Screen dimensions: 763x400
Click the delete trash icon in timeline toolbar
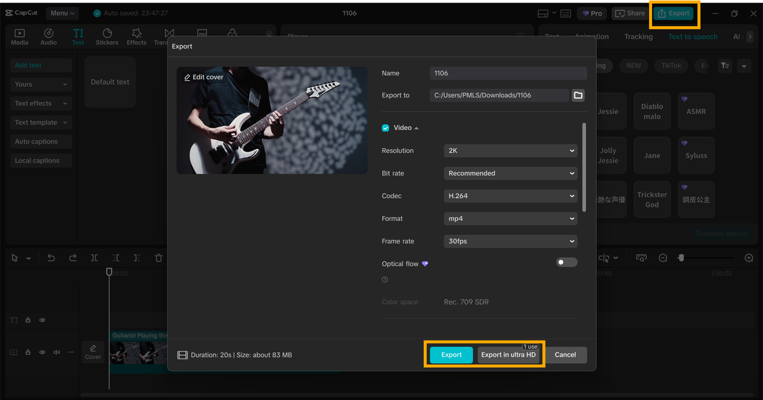(x=159, y=258)
